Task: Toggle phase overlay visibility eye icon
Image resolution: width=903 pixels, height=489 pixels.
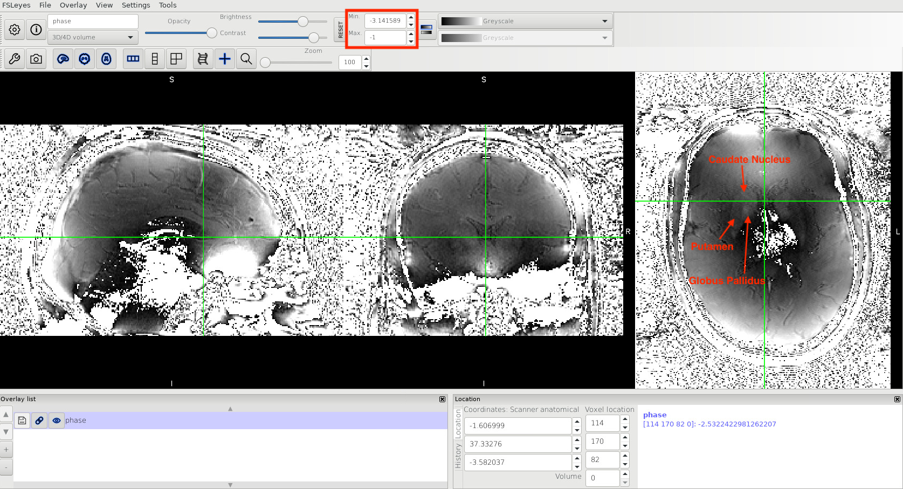Action: coord(57,421)
